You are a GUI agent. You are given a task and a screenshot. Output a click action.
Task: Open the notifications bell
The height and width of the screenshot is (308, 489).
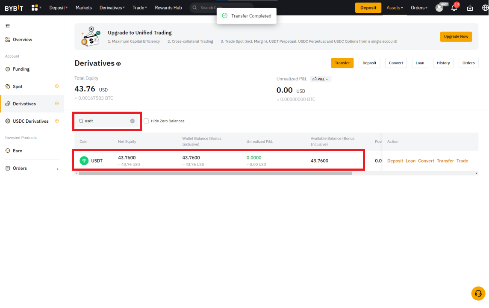click(x=454, y=8)
